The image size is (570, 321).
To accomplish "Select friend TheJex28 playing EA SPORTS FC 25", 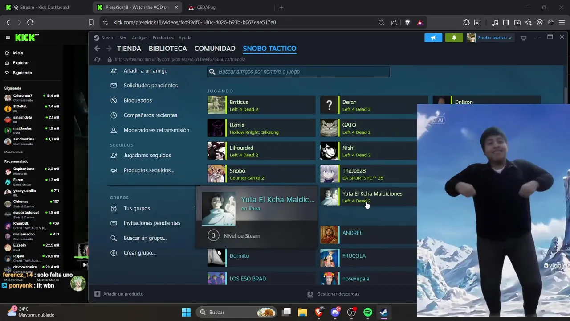I will pos(368,174).
